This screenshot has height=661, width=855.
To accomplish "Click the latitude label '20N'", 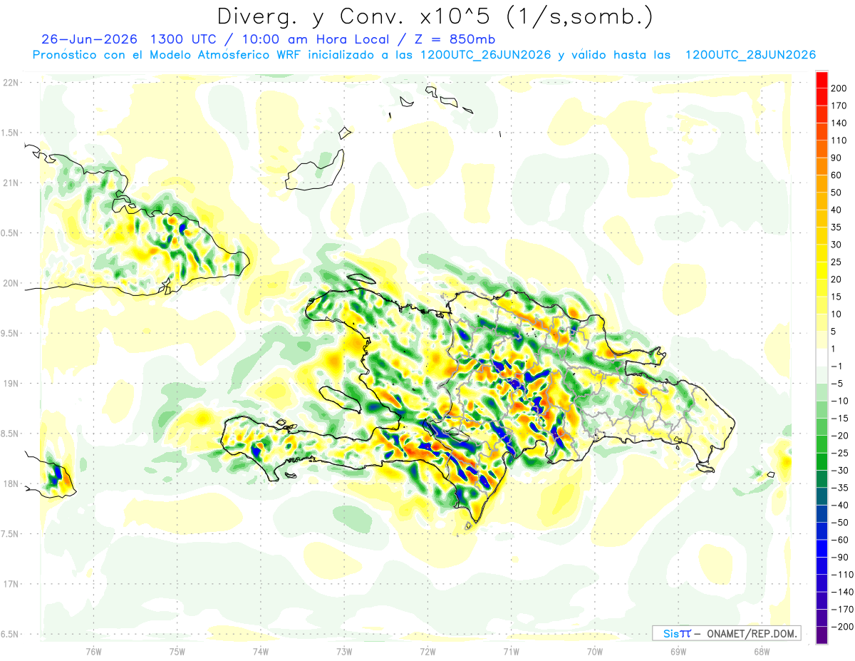I will point(11,283).
